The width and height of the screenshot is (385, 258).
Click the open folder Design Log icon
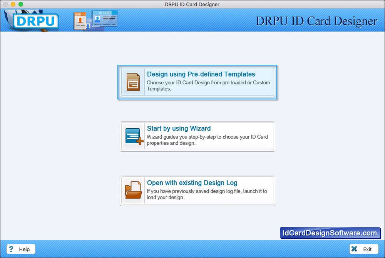coord(133,190)
